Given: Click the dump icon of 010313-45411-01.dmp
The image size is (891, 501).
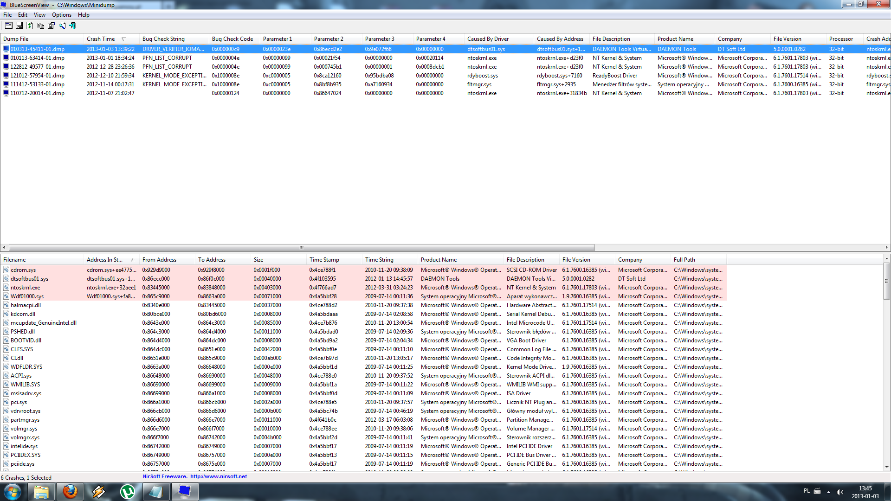Looking at the screenshot, I should click(x=6, y=49).
